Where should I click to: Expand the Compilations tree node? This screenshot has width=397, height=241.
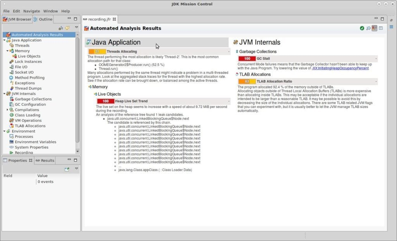(7, 109)
